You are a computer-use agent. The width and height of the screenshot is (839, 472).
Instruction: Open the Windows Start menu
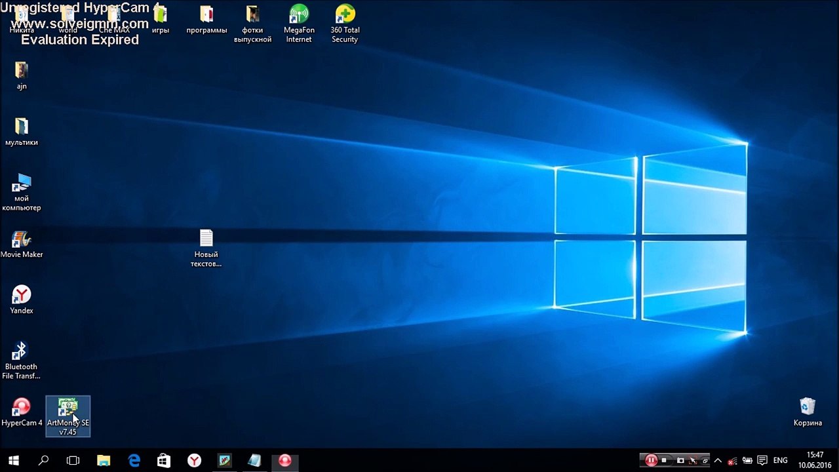(13, 460)
